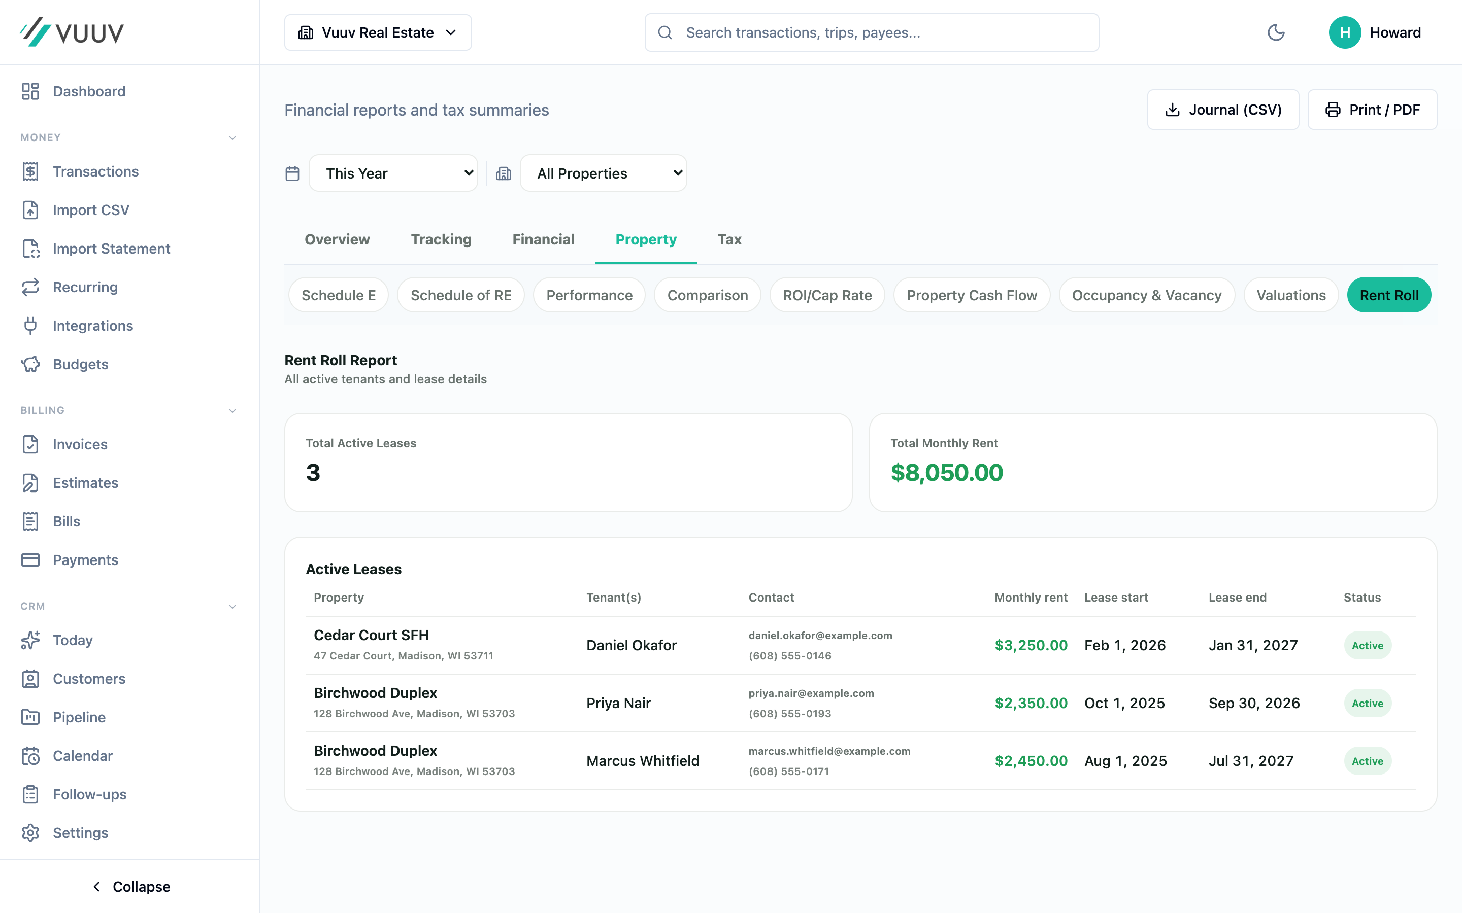Click the building icon beside All Properties
Viewport: 1462px width, 913px height.
pos(503,174)
